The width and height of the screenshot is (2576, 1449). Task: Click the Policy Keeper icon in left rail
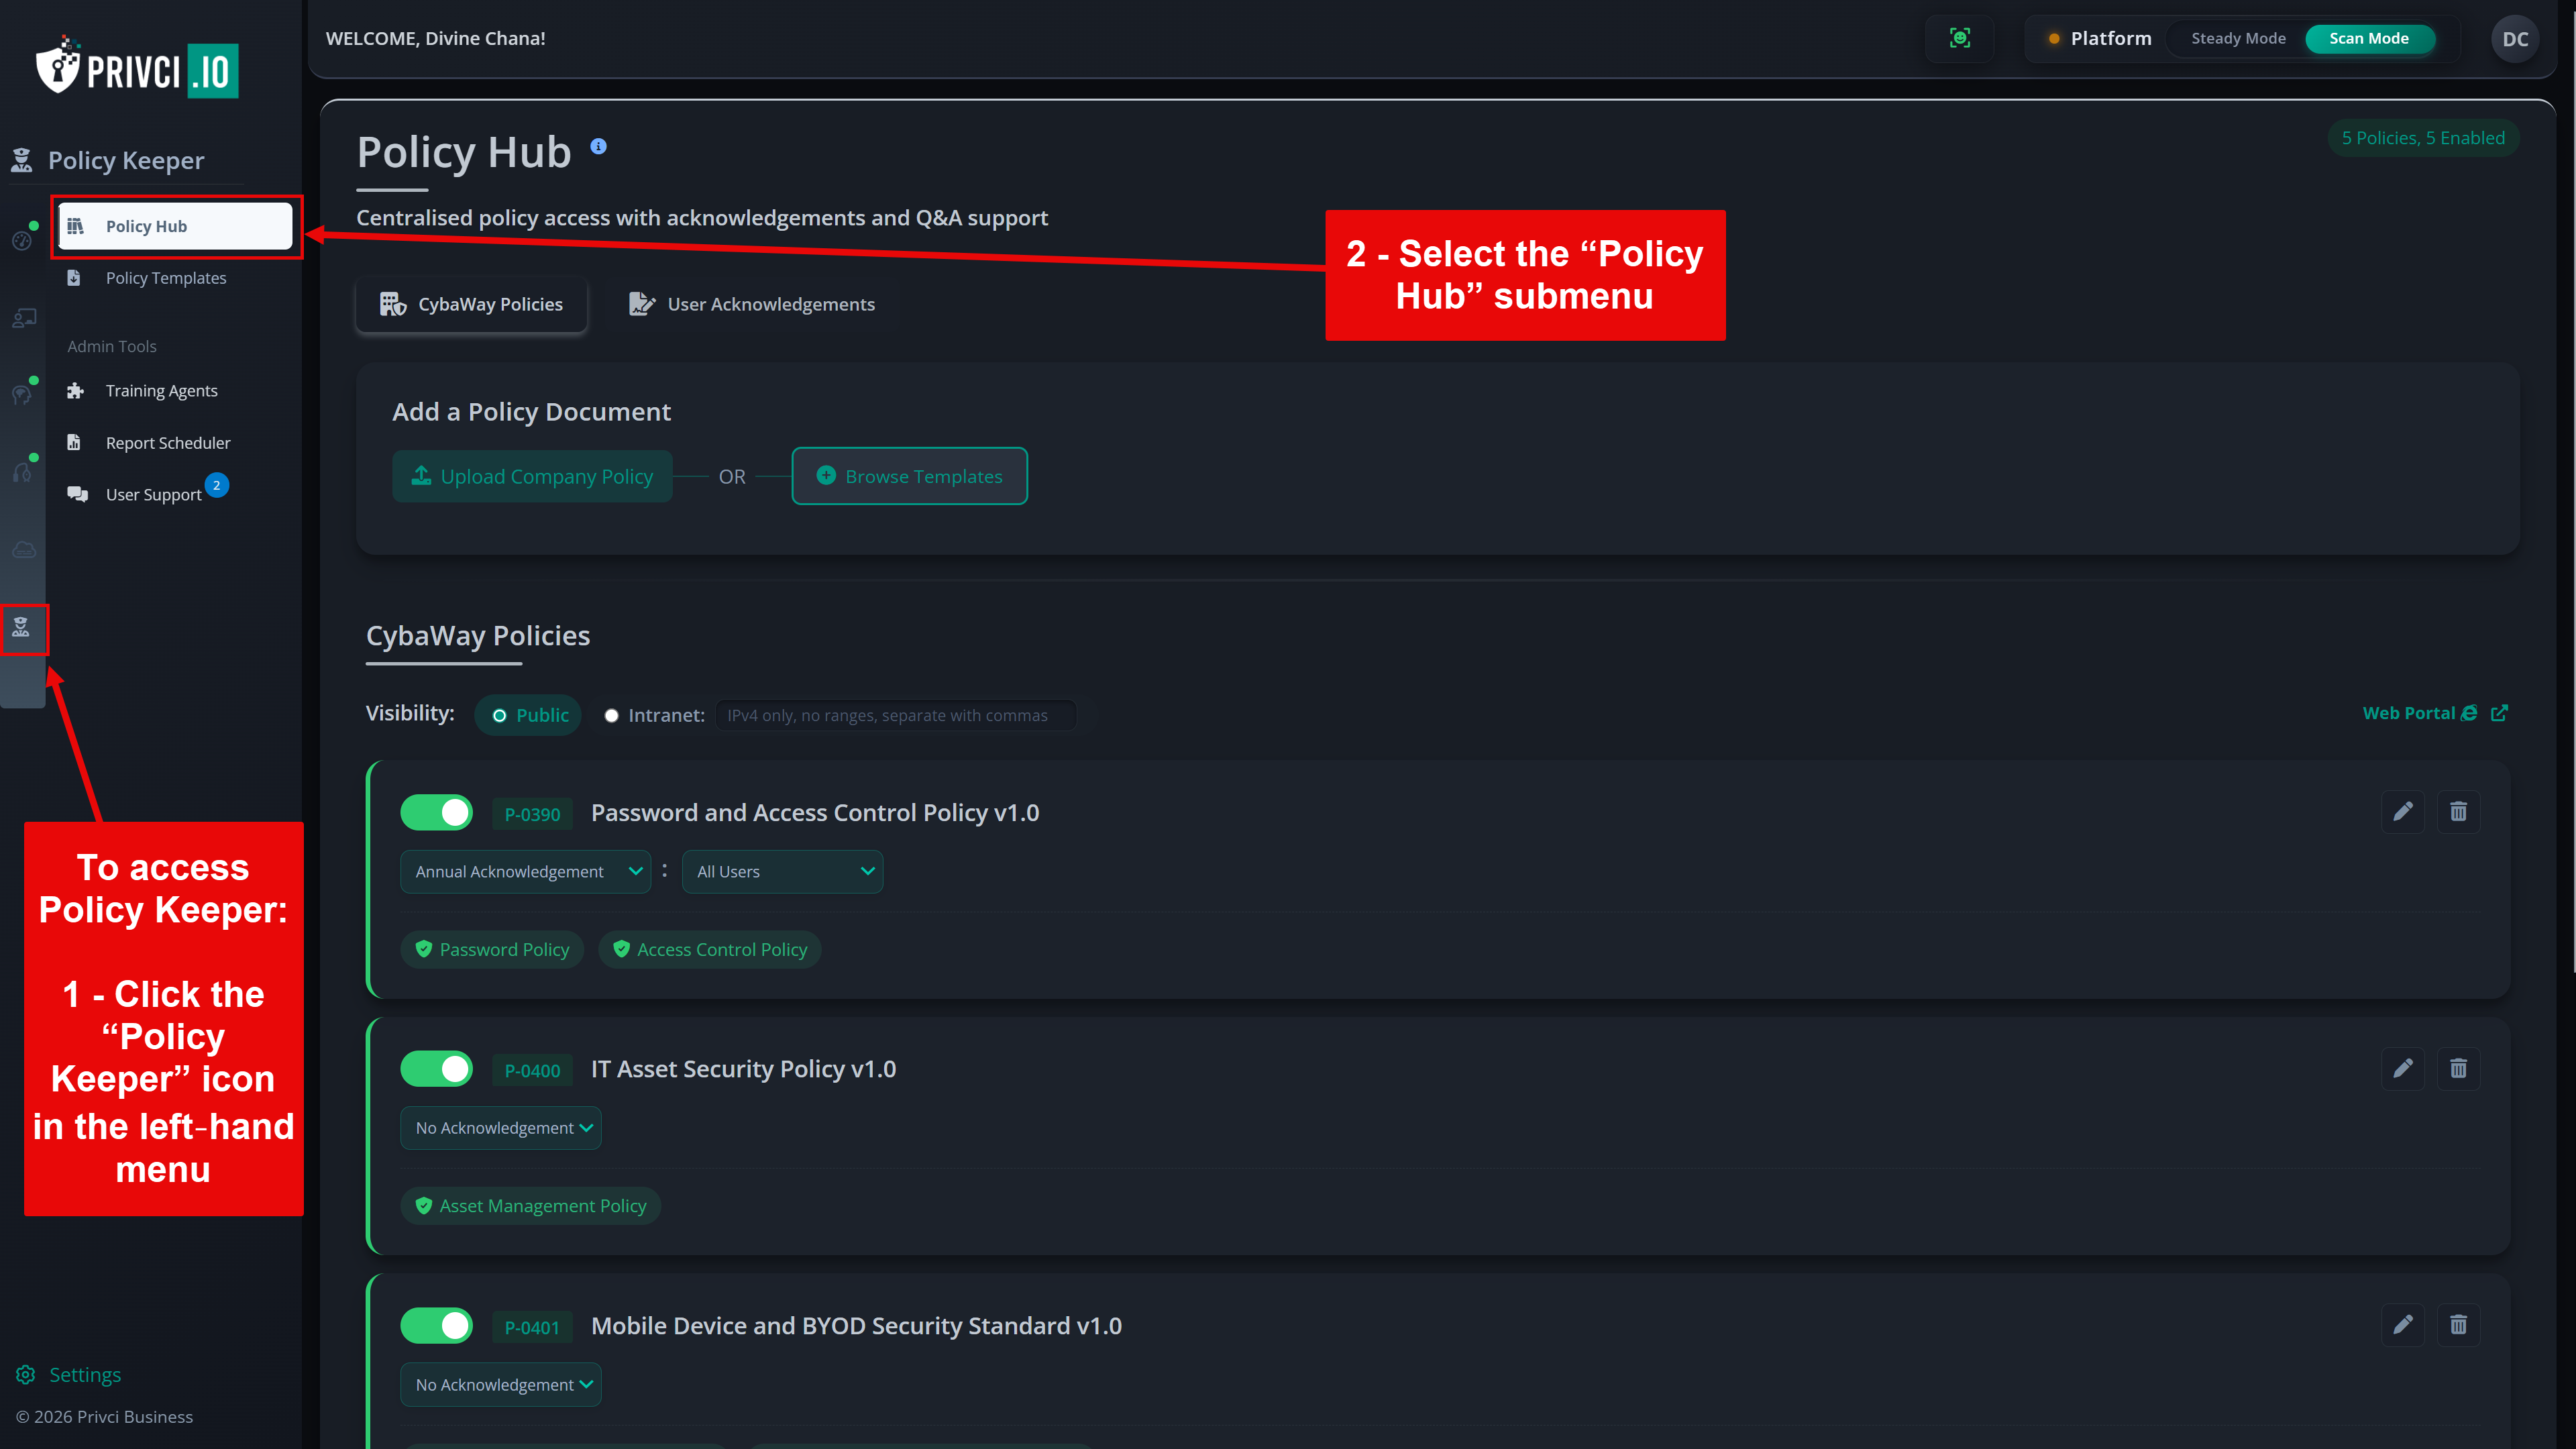click(22, 628)
